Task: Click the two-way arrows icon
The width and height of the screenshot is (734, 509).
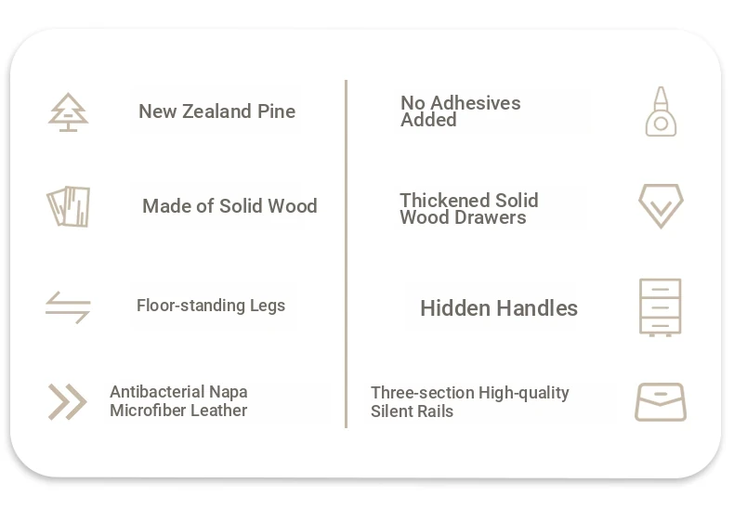Action: [68, 307]
